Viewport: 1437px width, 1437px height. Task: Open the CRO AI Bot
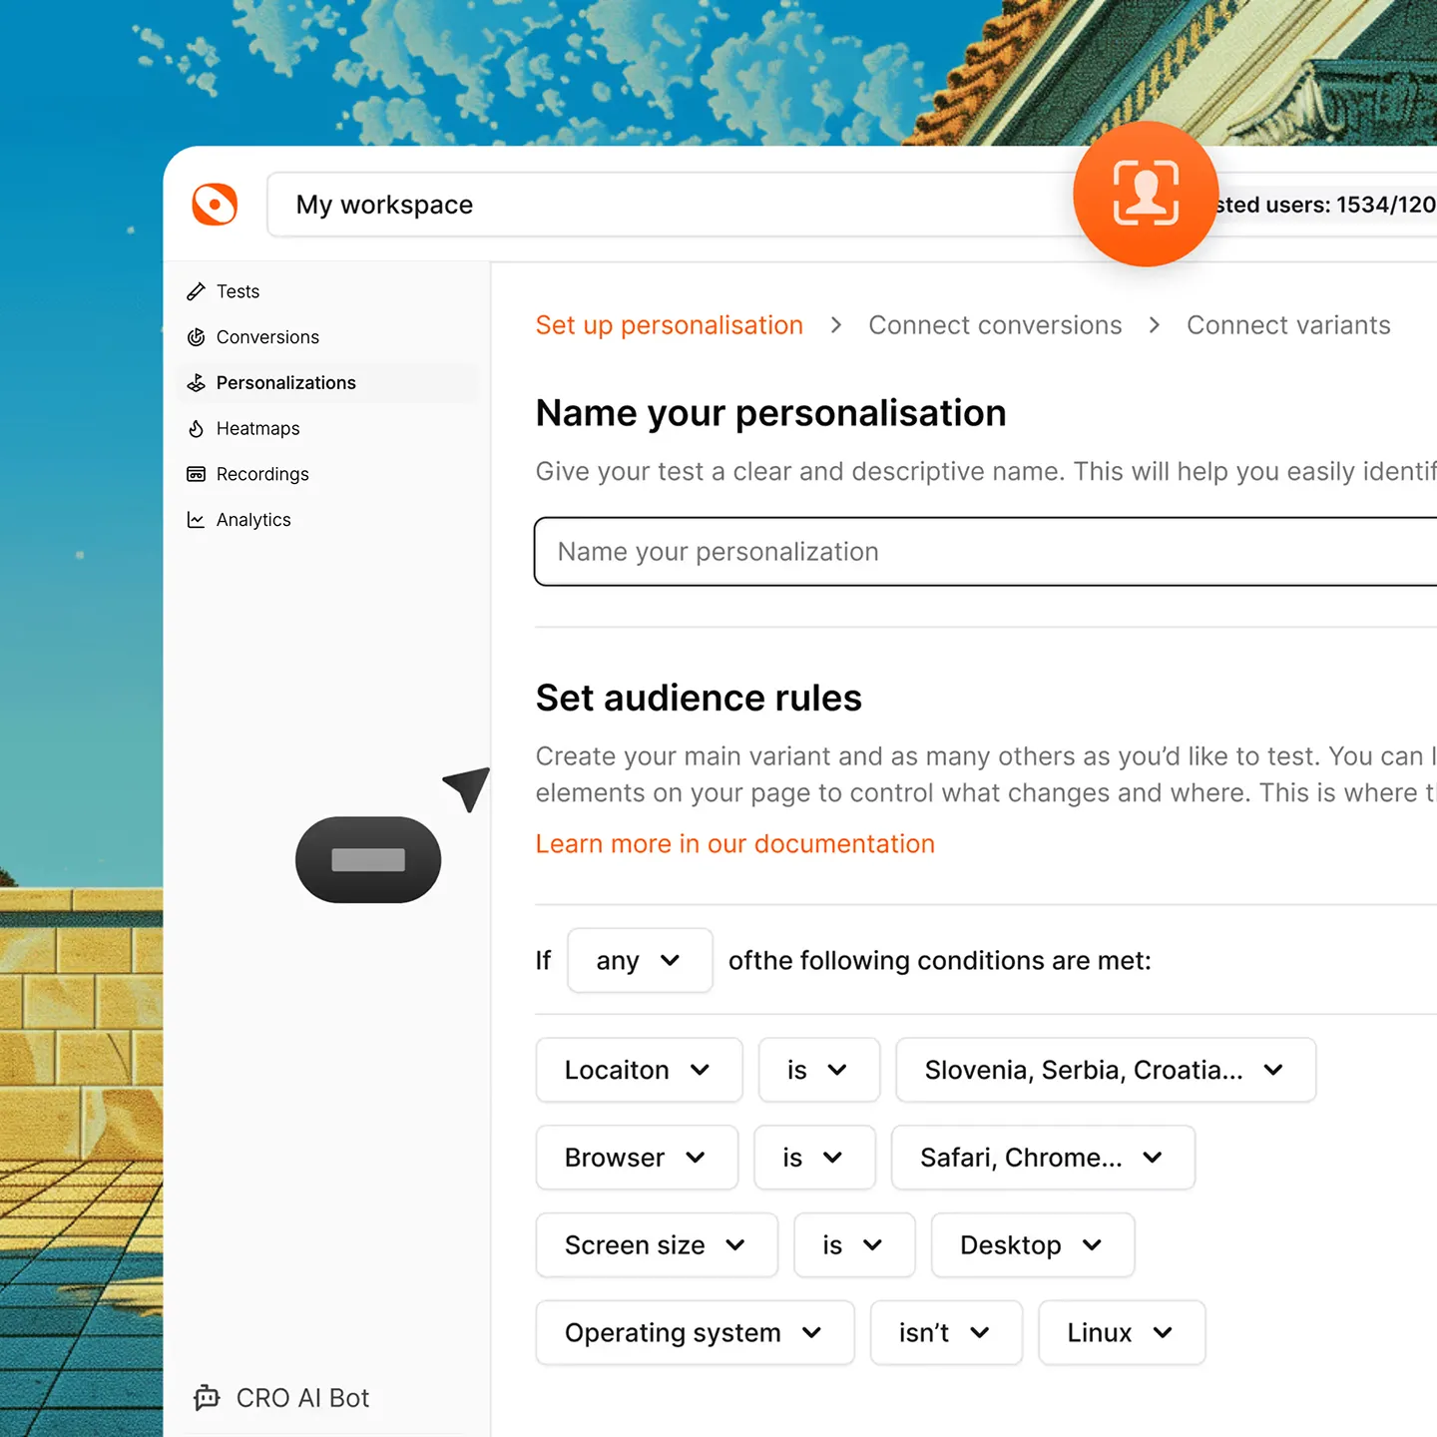(281, 1397)
